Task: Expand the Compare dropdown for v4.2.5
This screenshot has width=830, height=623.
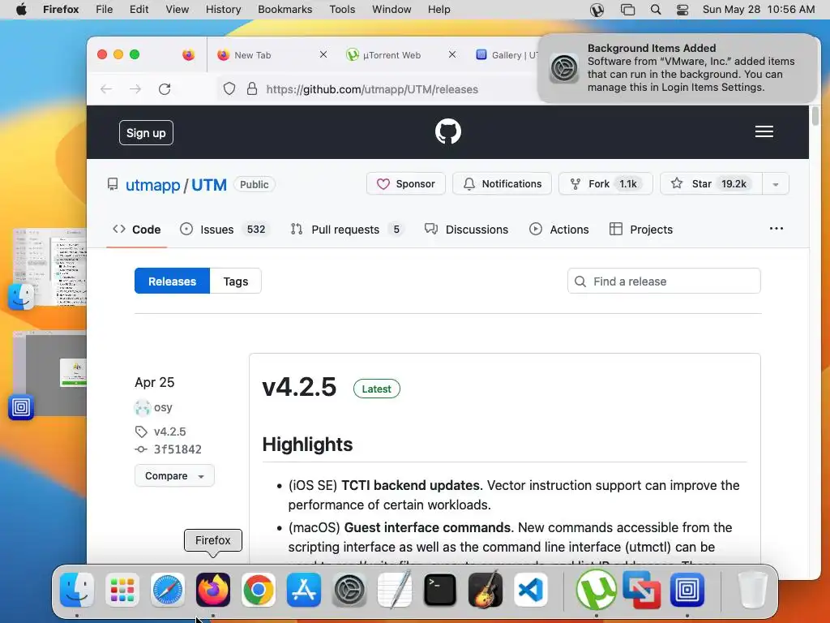Action: [x=174, y=475]
